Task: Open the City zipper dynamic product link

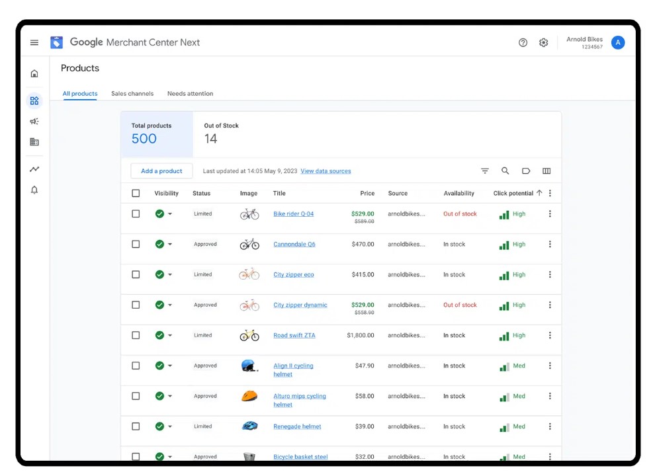Action: coord(300,305)
